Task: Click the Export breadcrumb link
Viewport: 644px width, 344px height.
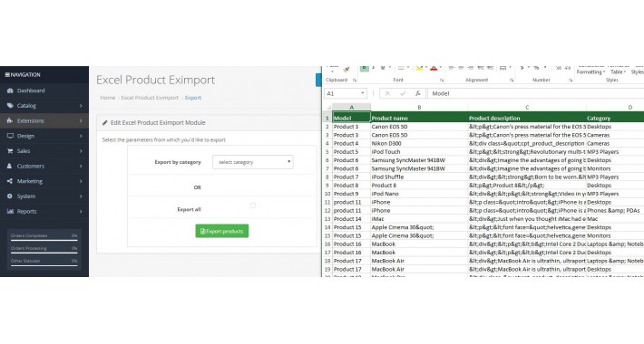Action: point(193,98)
